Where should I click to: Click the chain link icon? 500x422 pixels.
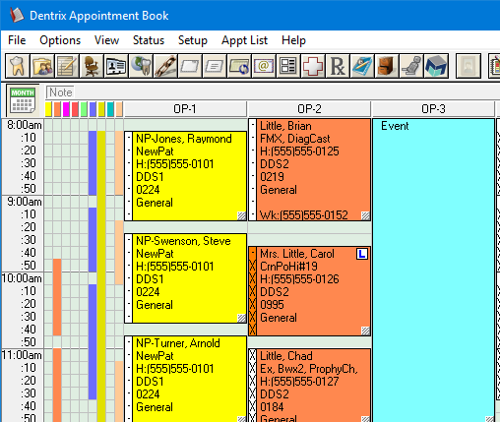(x=165, y=66)
